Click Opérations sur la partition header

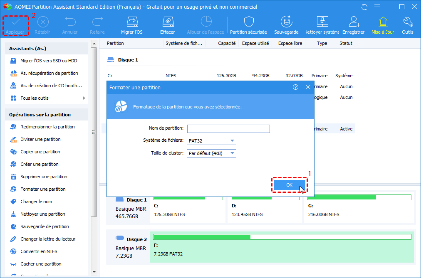click(47, 115)
